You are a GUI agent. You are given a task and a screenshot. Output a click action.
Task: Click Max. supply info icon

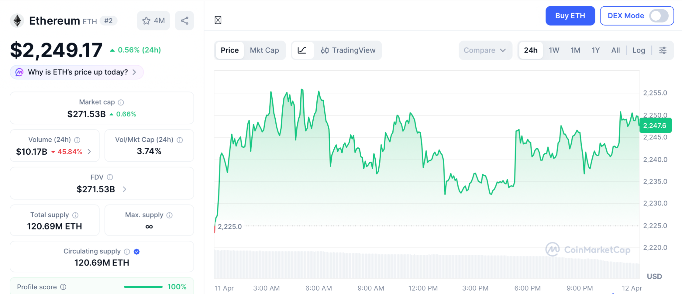click(170, 215)
